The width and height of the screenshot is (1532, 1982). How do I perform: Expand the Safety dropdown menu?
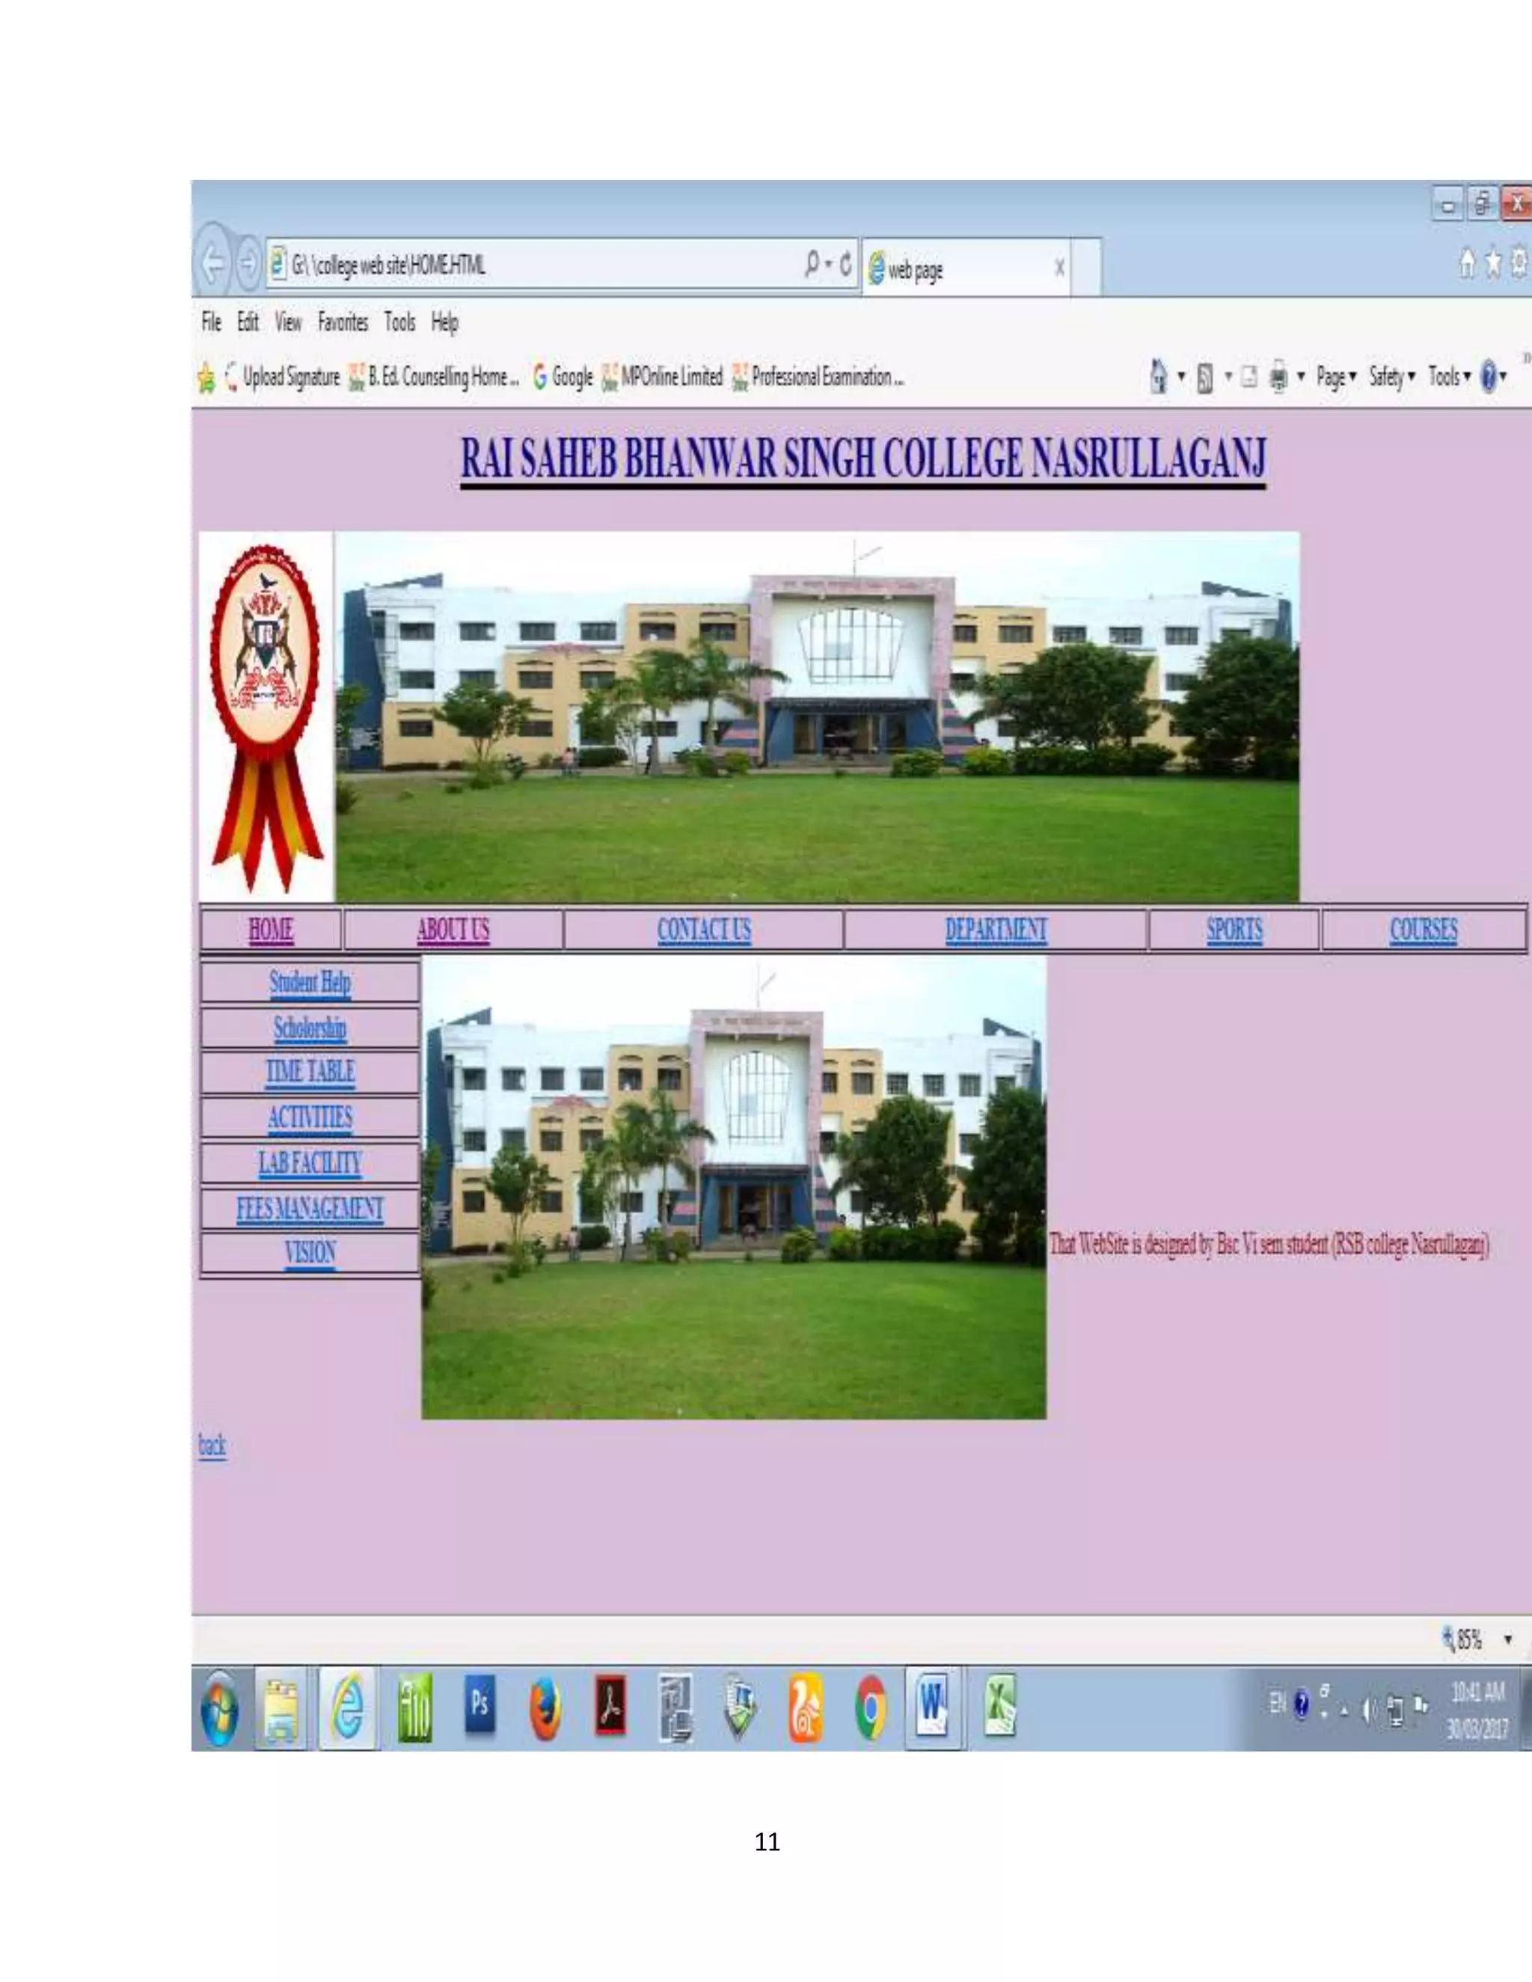pos(1391,375)
